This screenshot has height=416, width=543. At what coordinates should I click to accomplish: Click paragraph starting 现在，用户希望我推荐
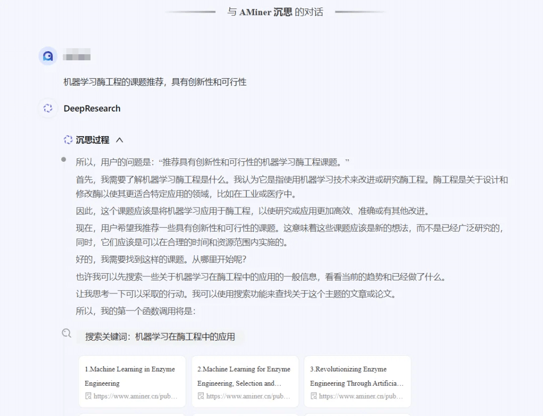point(290,235)
